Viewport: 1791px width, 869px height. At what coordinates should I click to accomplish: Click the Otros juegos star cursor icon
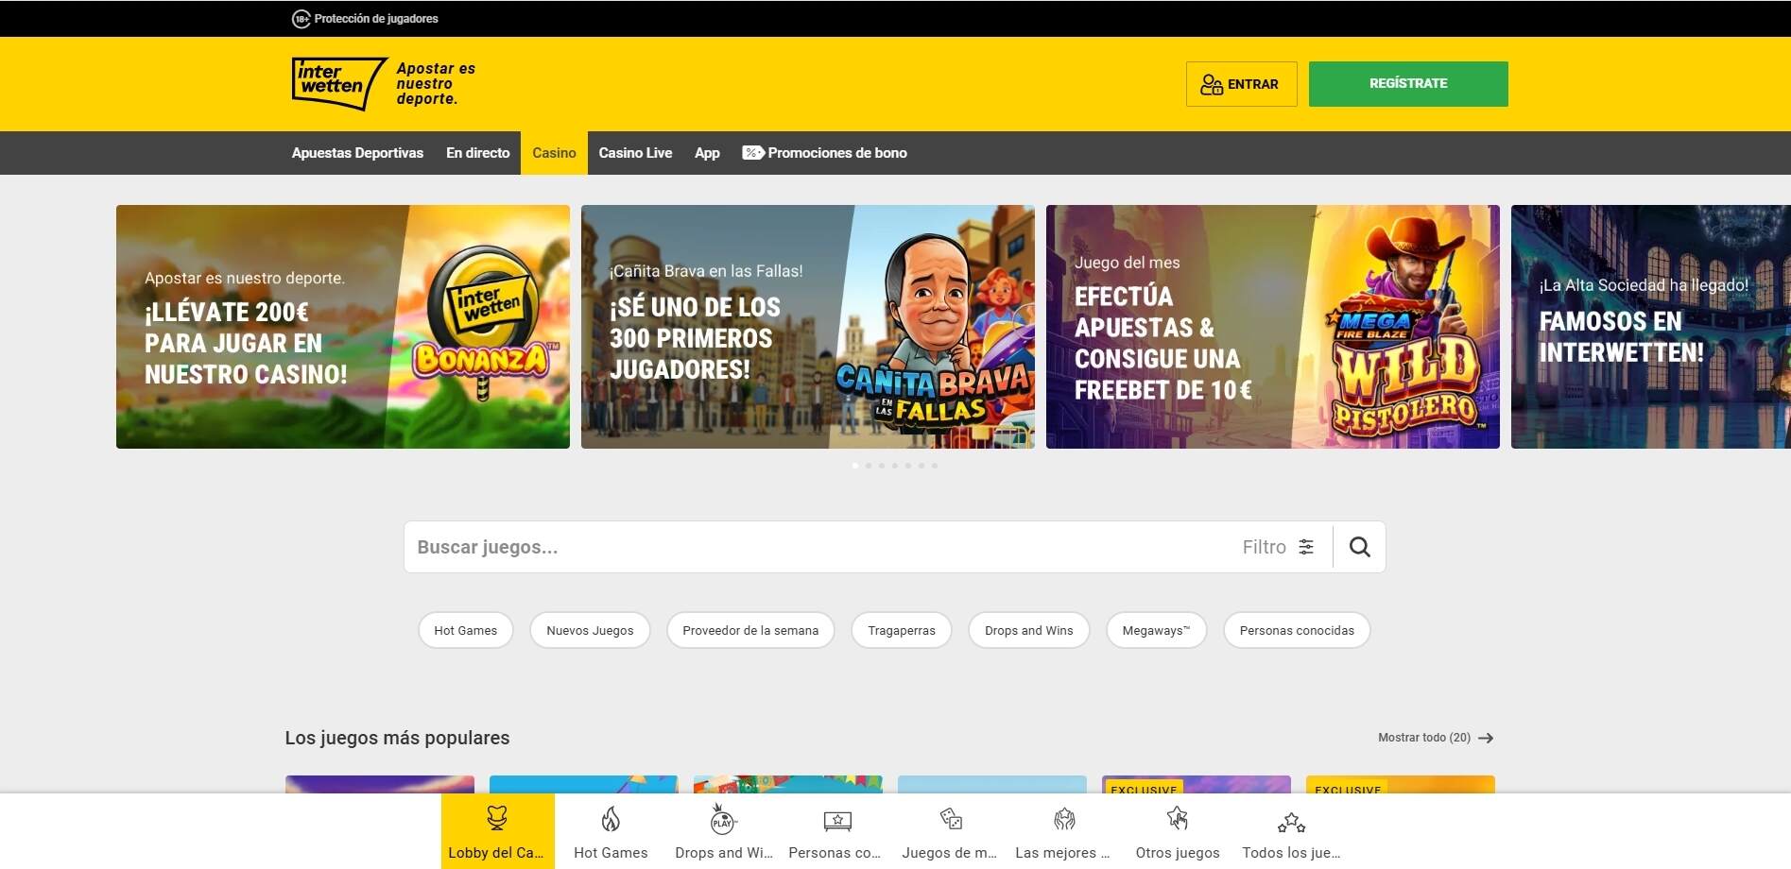(1178, 818)
